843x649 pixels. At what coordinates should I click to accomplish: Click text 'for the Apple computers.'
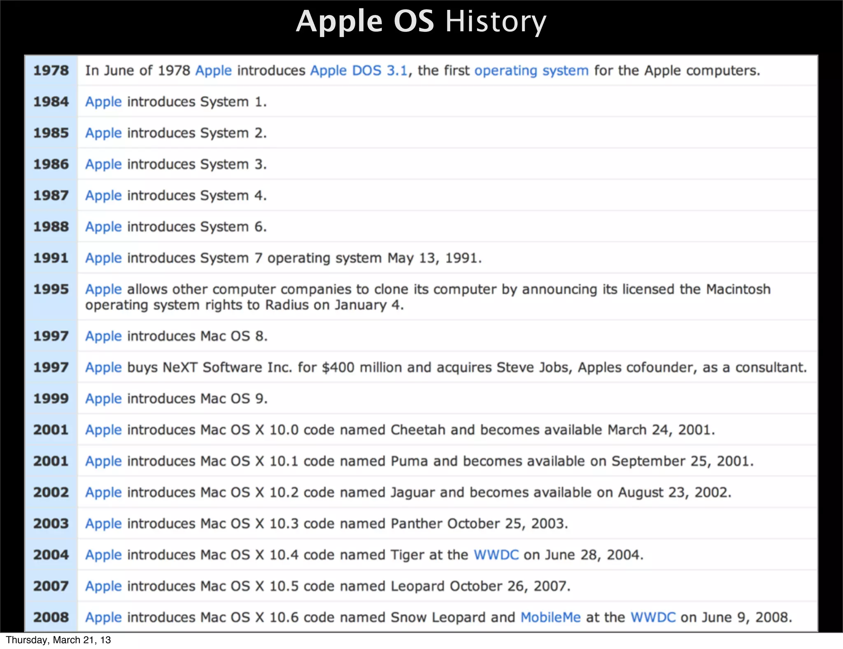tap(677, 71)
